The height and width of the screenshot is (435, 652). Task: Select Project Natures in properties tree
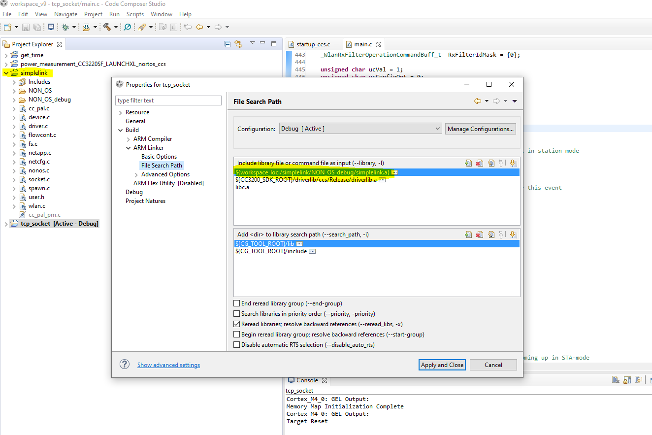point(145,201)
